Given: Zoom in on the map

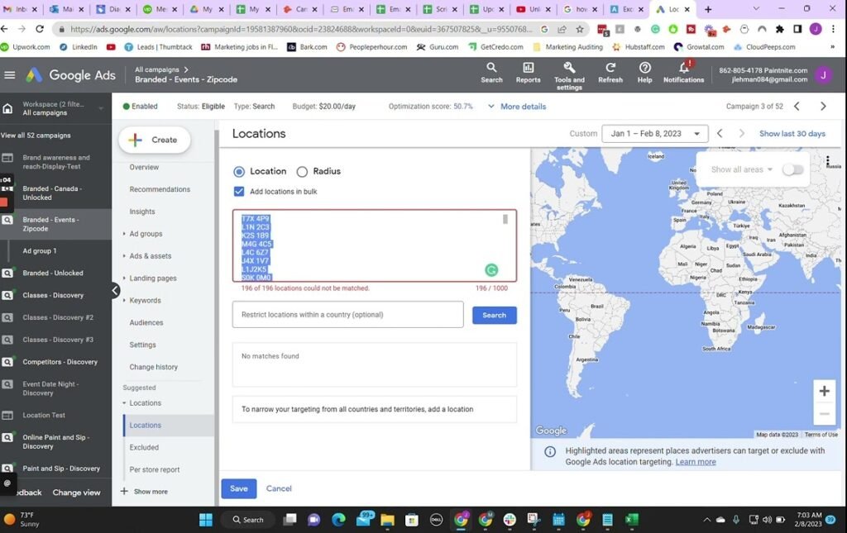Looking at the screenshot, I should coord(825,391).
